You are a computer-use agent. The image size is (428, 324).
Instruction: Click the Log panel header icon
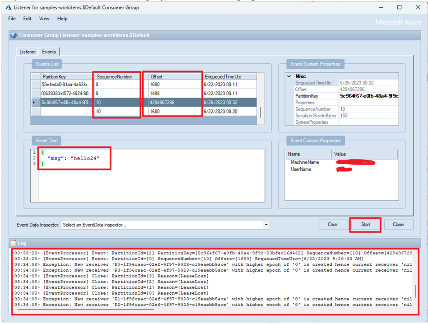[14, 243]
